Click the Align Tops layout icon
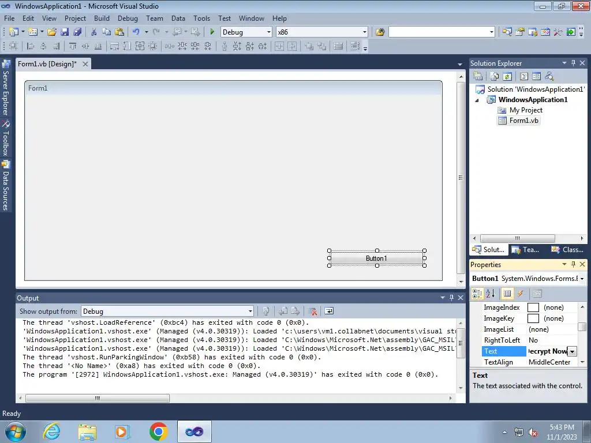 (72, 46)
